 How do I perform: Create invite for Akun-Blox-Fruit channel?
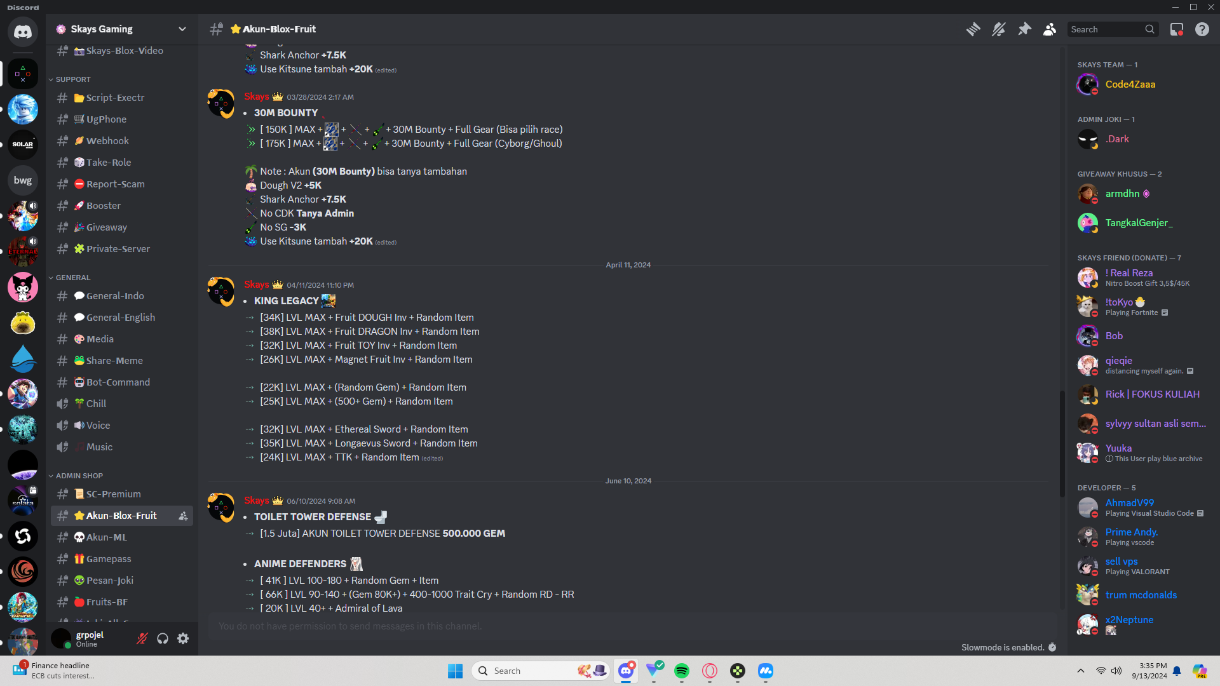tap(183, 516)
